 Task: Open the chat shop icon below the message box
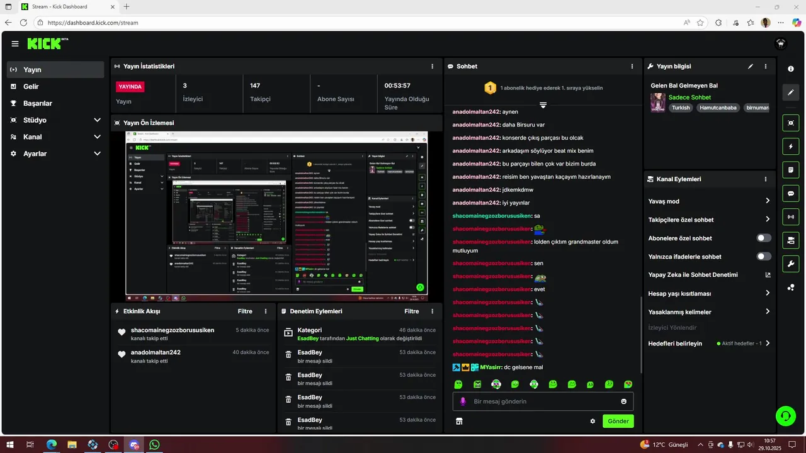[459, 421]
